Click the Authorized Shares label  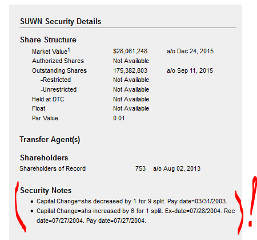[x=58, y=61]
